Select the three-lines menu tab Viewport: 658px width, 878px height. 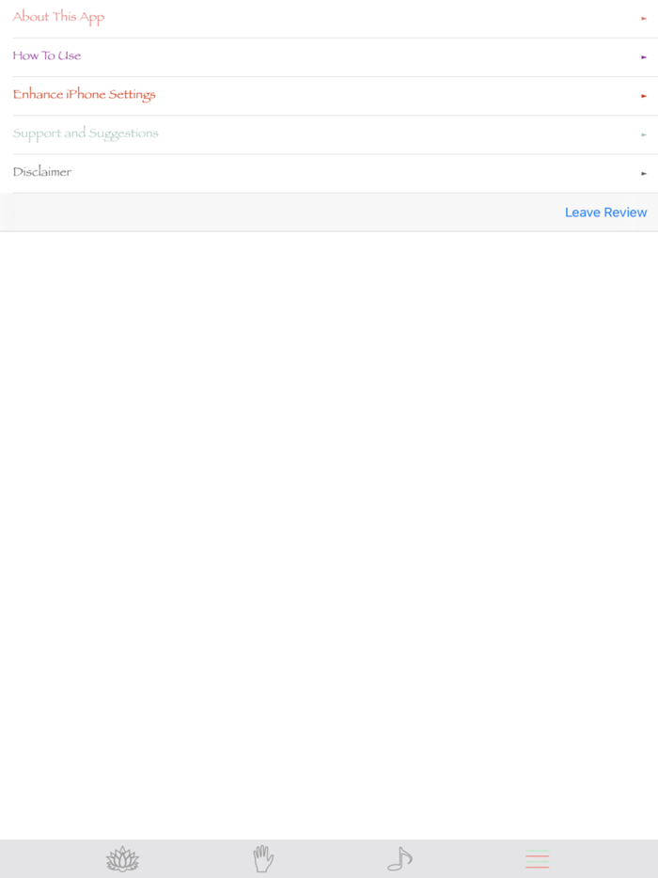(x=537, y=859)
